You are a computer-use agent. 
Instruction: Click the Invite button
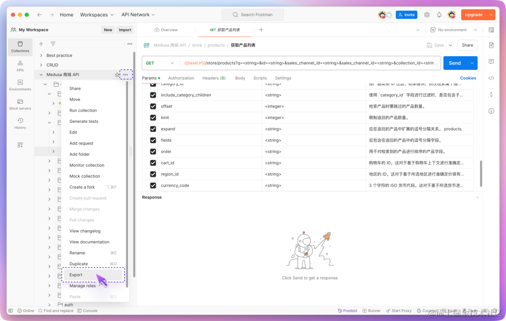[x=407, y=15]
